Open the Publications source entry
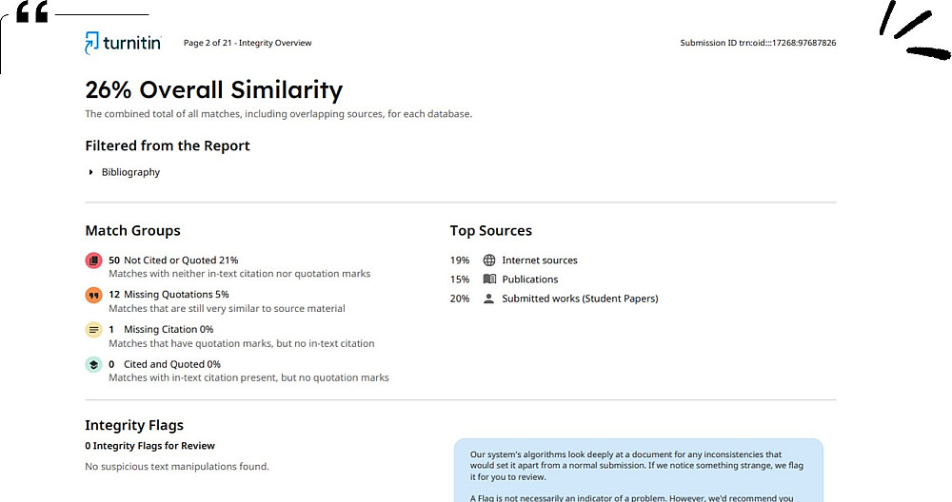 coord(530,280)
